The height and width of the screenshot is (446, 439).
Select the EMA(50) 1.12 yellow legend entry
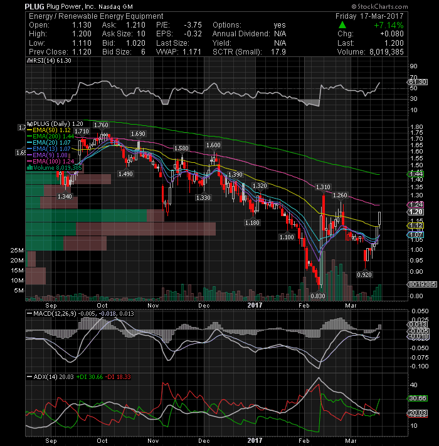pos(48,130)
